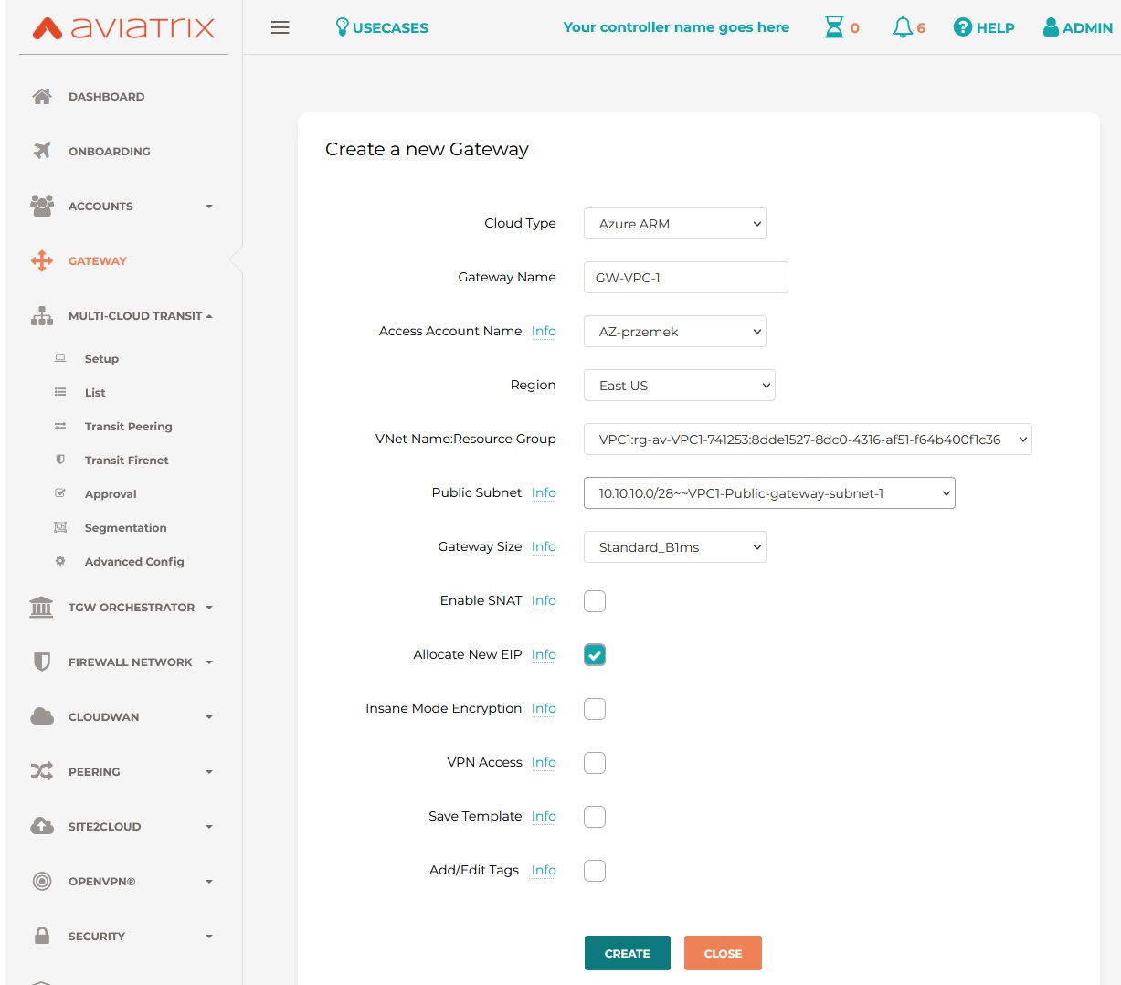
Task: Click the Setup laptop icon
Action: [60, 358]
